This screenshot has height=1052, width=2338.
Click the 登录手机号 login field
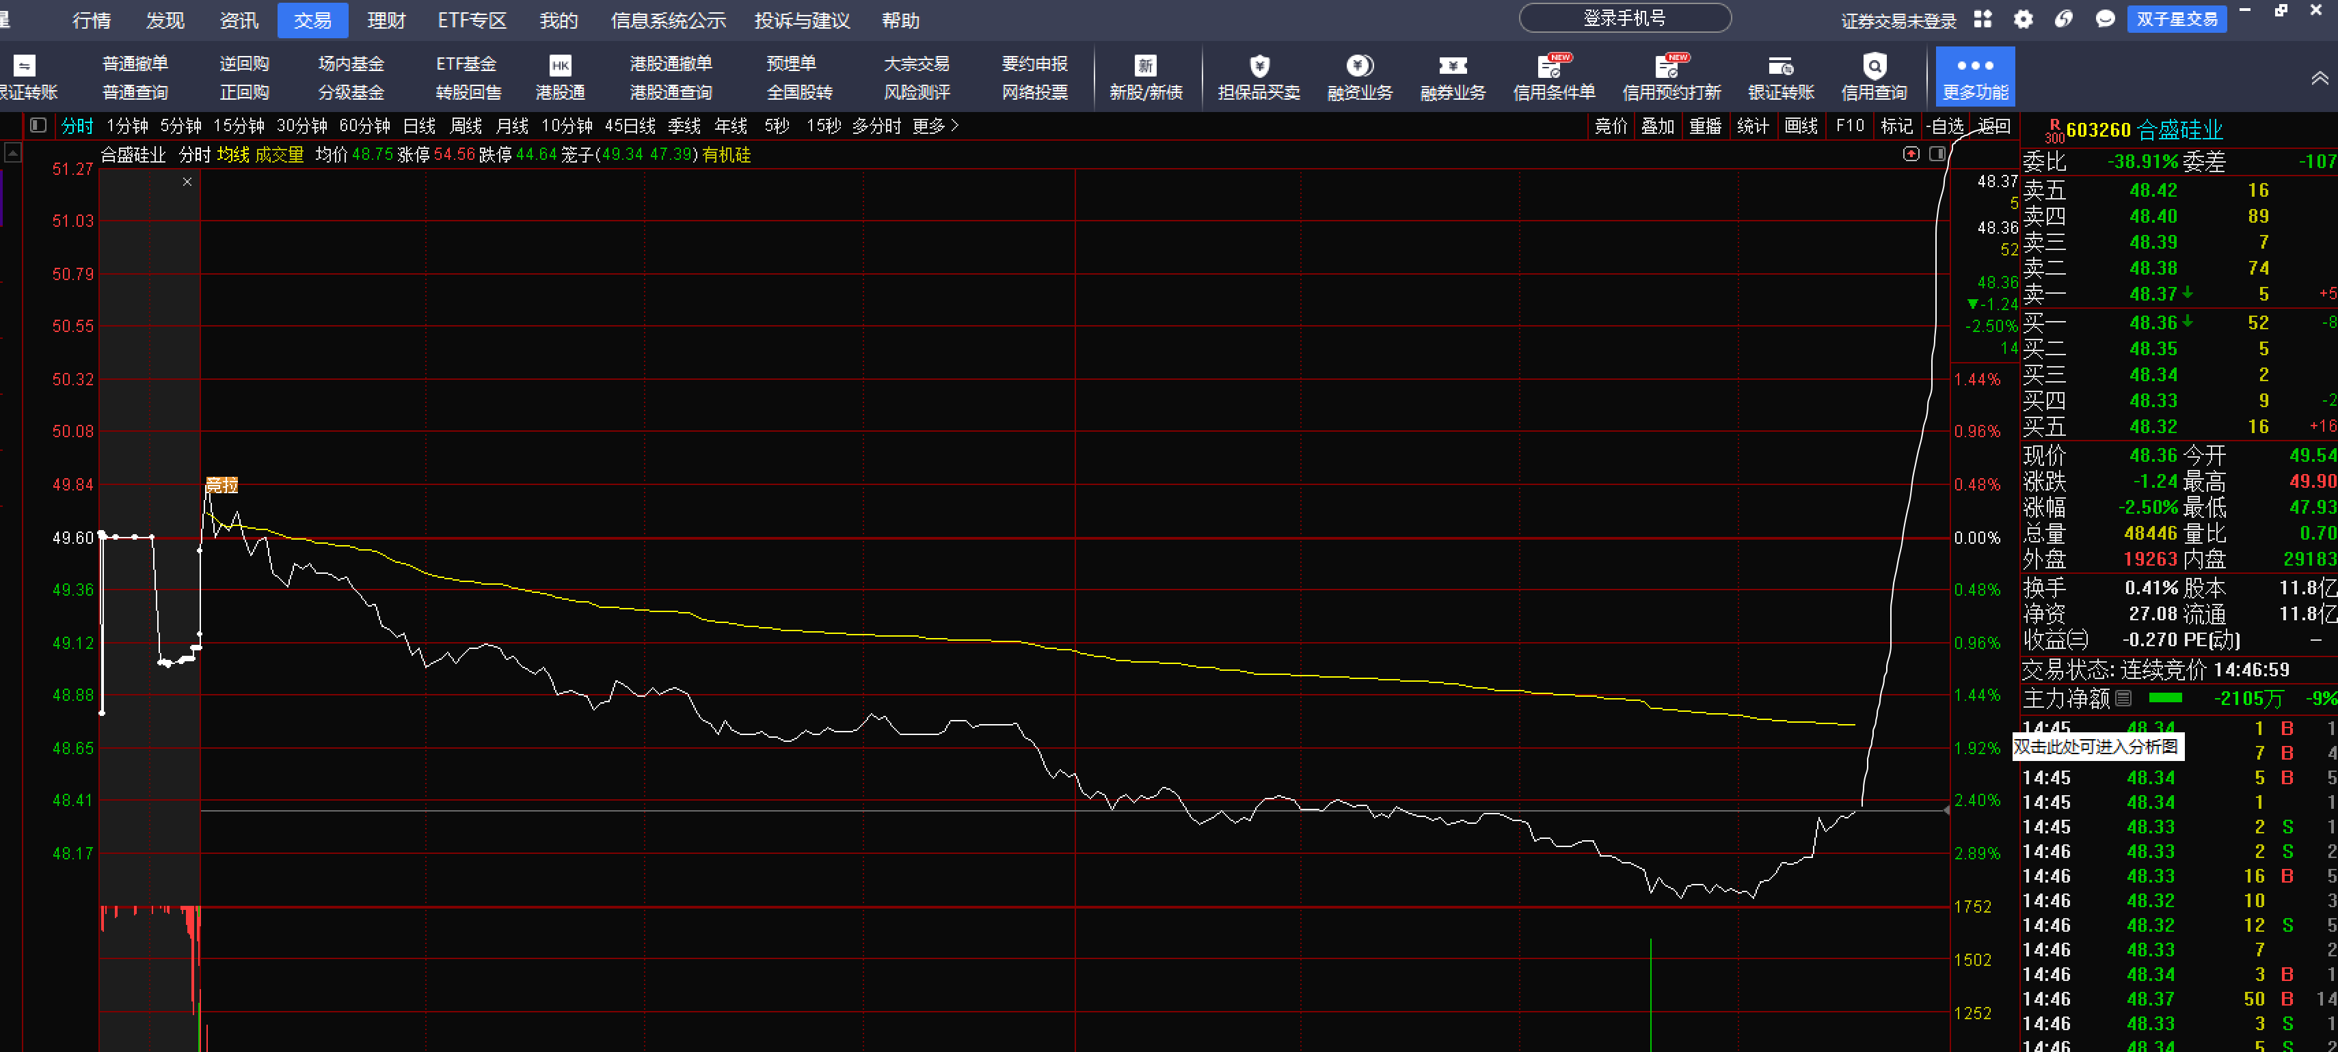coord(1624,18)
